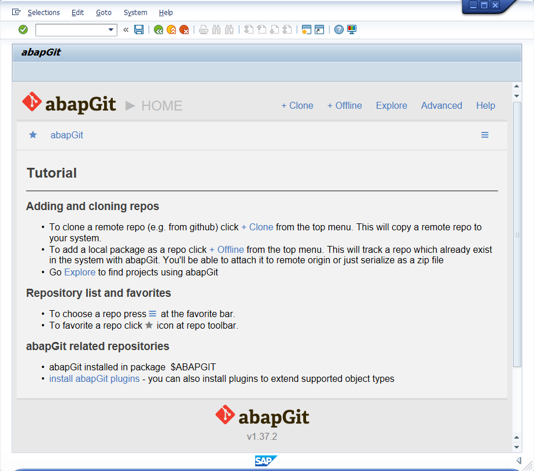Create a new session via toolbar icon
Image resolution: width=534 pixels, height=471 pixels.
click(x=307, y=30)
